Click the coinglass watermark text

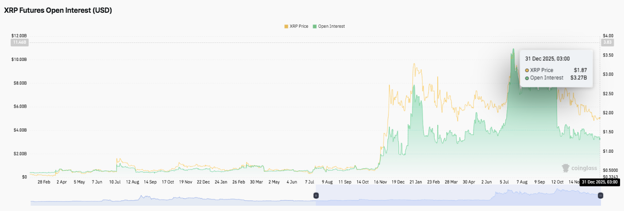tap(584, 168)
